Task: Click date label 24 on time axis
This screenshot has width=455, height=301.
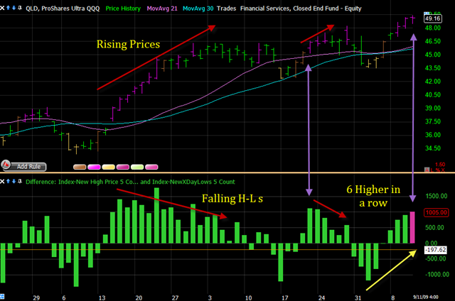Action: click(321, 298)
